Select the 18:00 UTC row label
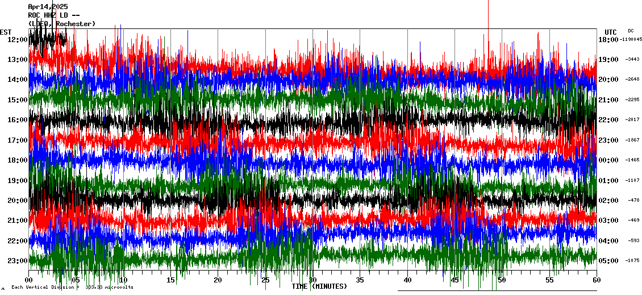Viewport: 642px width, 295px height. 608,39
